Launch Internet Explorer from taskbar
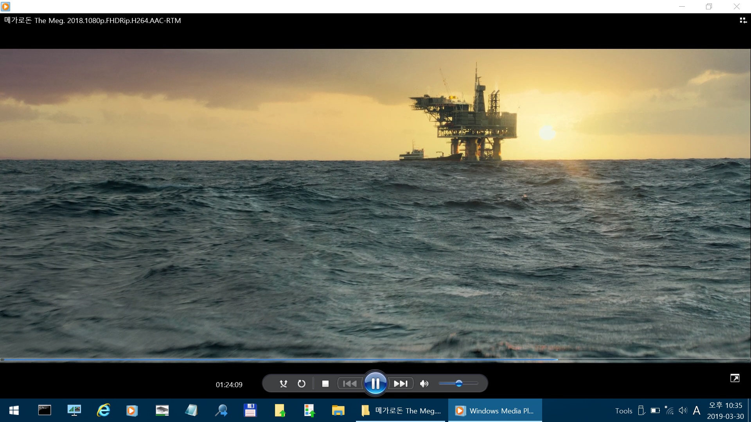Screen dimensions: 751x422 tap(103, 410)
